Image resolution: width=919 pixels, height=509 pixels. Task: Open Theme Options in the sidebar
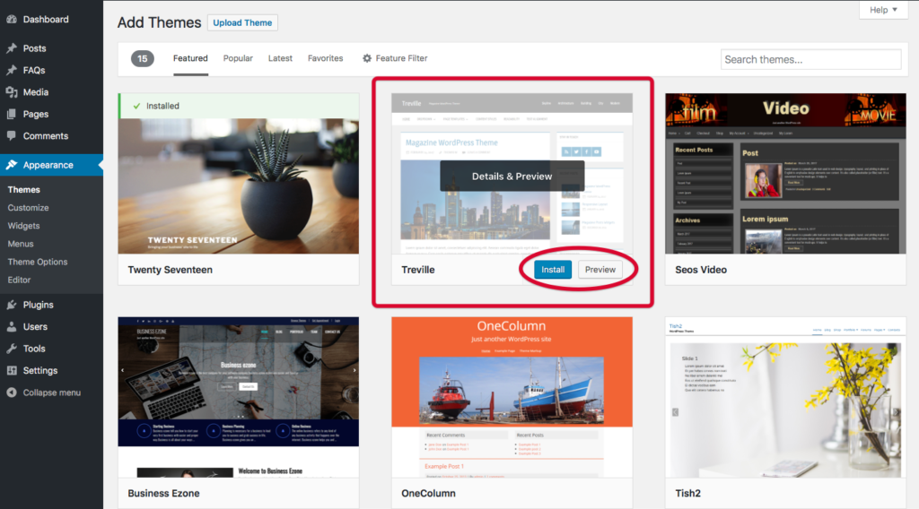pos(38,262)
